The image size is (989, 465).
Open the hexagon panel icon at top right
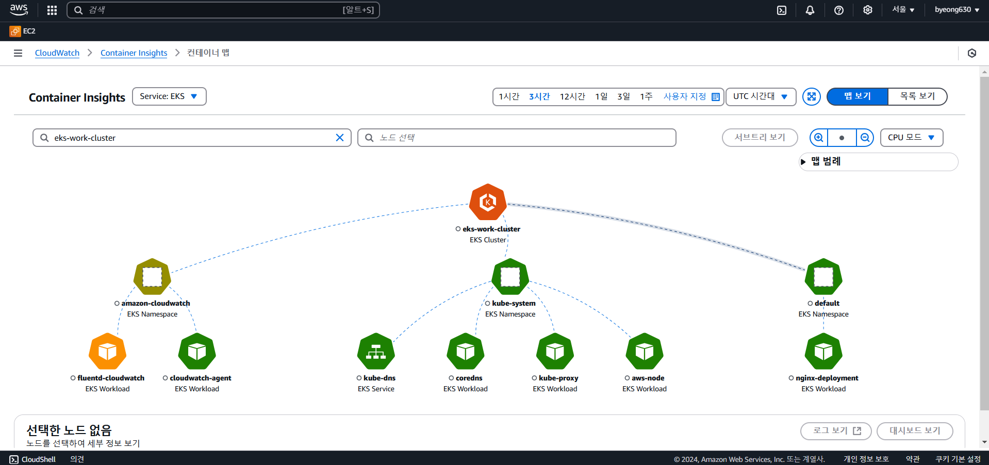(972, 53)
